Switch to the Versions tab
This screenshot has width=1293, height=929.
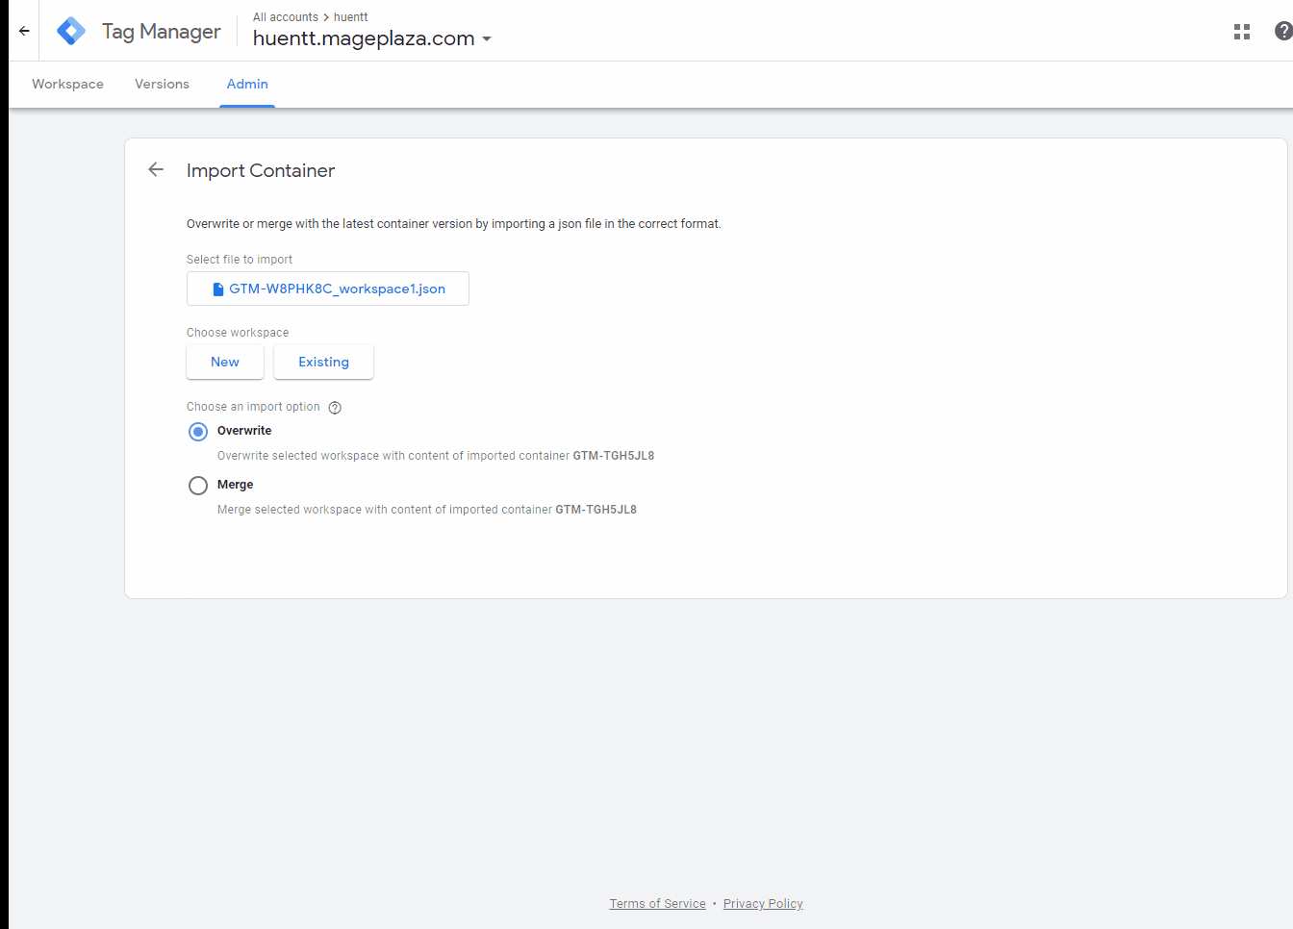(x=162, y=84)
